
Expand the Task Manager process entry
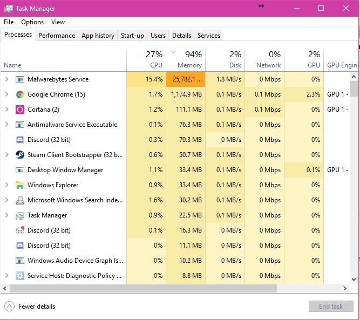click(6, 215)
